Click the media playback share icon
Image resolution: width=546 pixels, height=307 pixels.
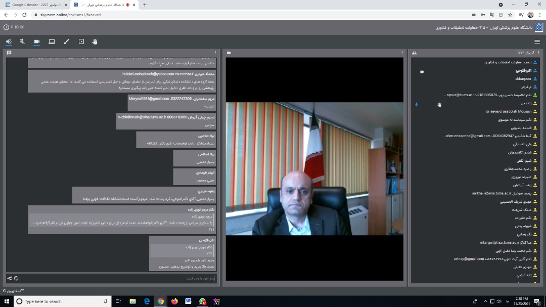(81, 41)
